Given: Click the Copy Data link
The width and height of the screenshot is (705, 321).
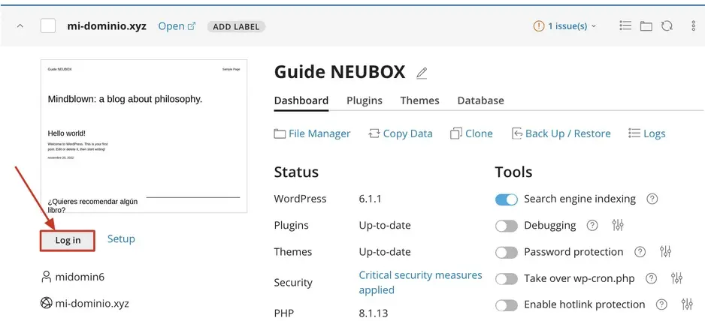Looking at the screenshot, I should tap(408, 133).
